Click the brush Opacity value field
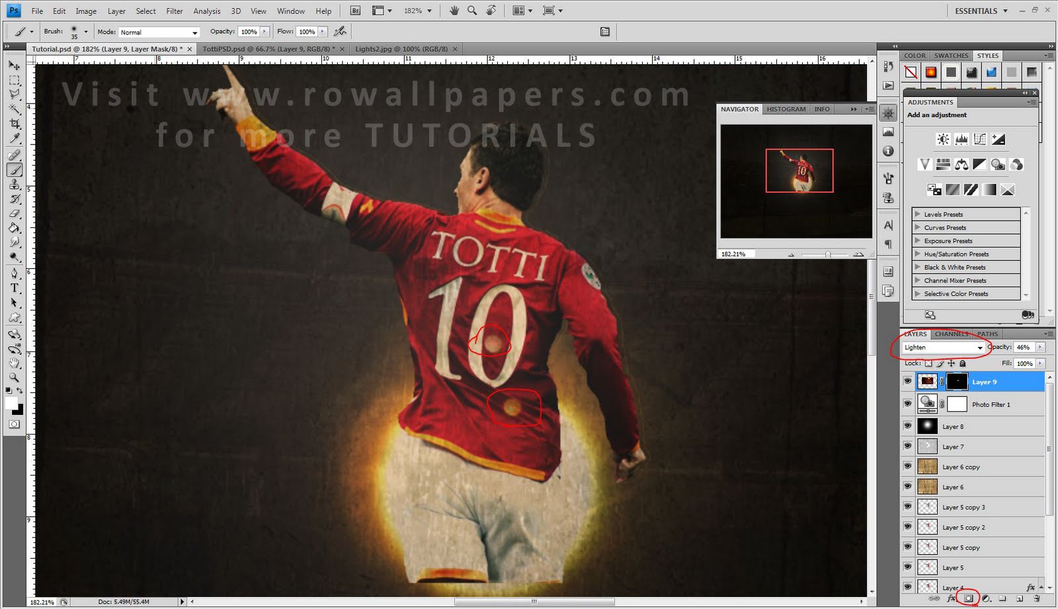Viewport: 1058px width, 609px height. pos(249,32)
